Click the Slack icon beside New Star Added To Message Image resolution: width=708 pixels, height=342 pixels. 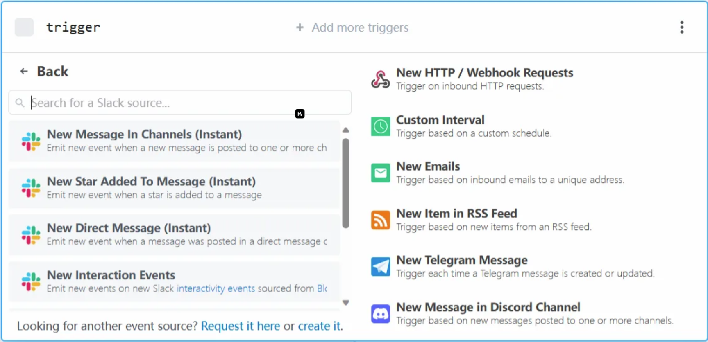[31, 188]
